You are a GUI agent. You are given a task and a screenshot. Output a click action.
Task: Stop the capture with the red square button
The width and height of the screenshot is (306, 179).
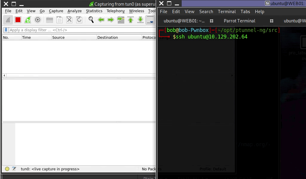tap(18, 20)
